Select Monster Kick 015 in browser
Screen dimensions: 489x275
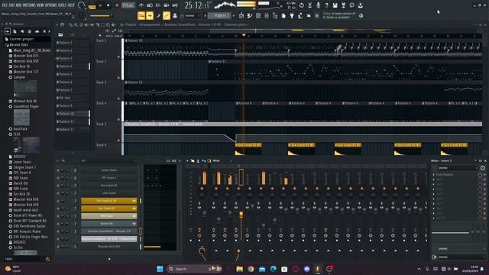(26, 56)
